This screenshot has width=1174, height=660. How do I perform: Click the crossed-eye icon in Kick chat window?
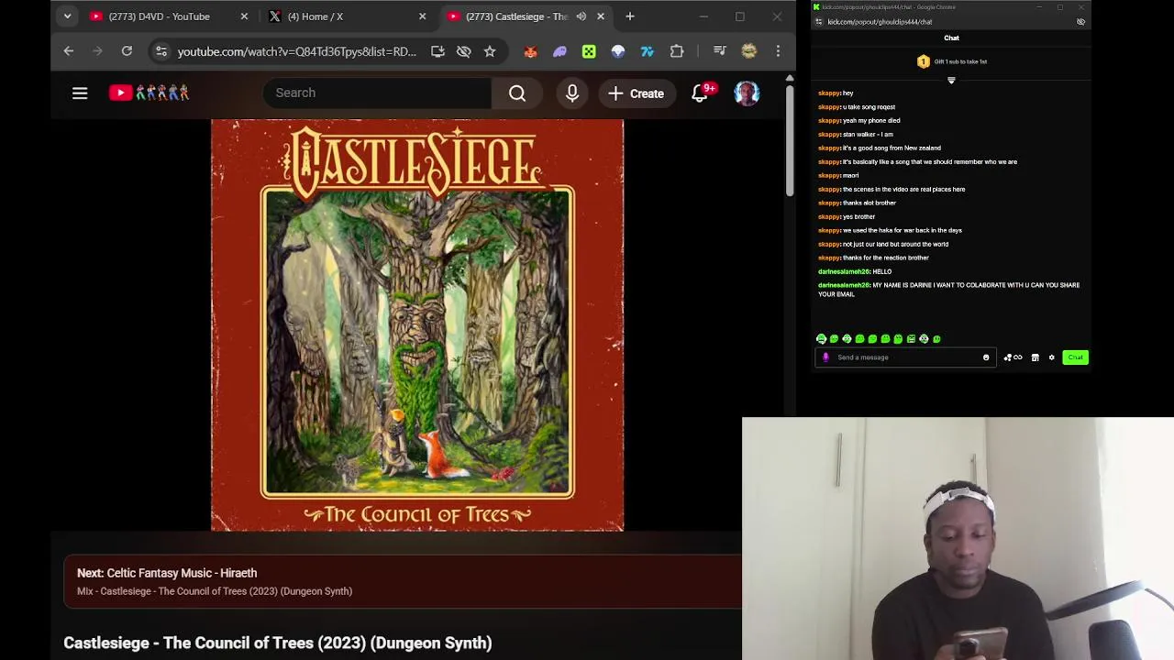coord(1080,22)
